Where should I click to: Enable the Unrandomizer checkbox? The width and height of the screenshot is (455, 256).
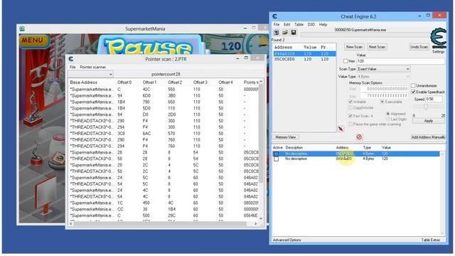(413, 85)
